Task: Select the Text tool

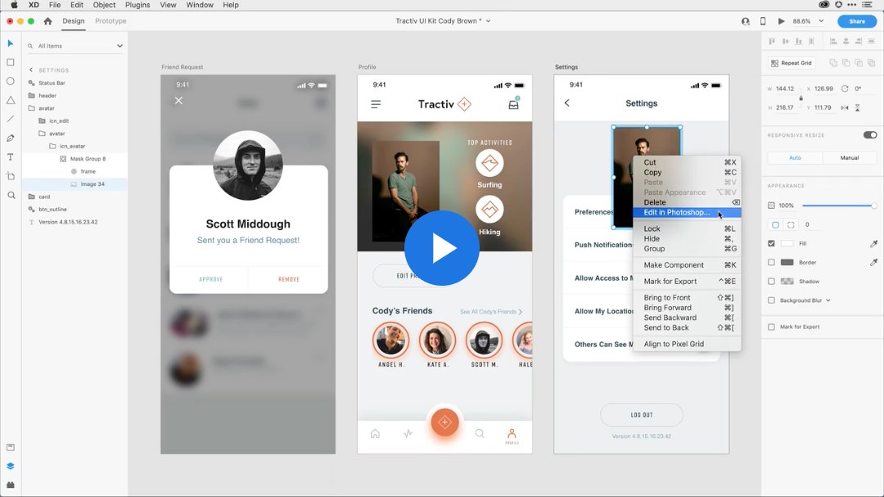Action: tap(10, 157)
